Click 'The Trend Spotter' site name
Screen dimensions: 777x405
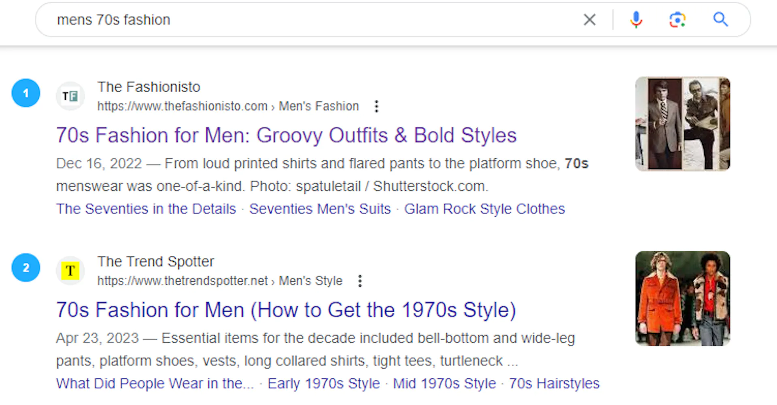[x=155, y=262]
